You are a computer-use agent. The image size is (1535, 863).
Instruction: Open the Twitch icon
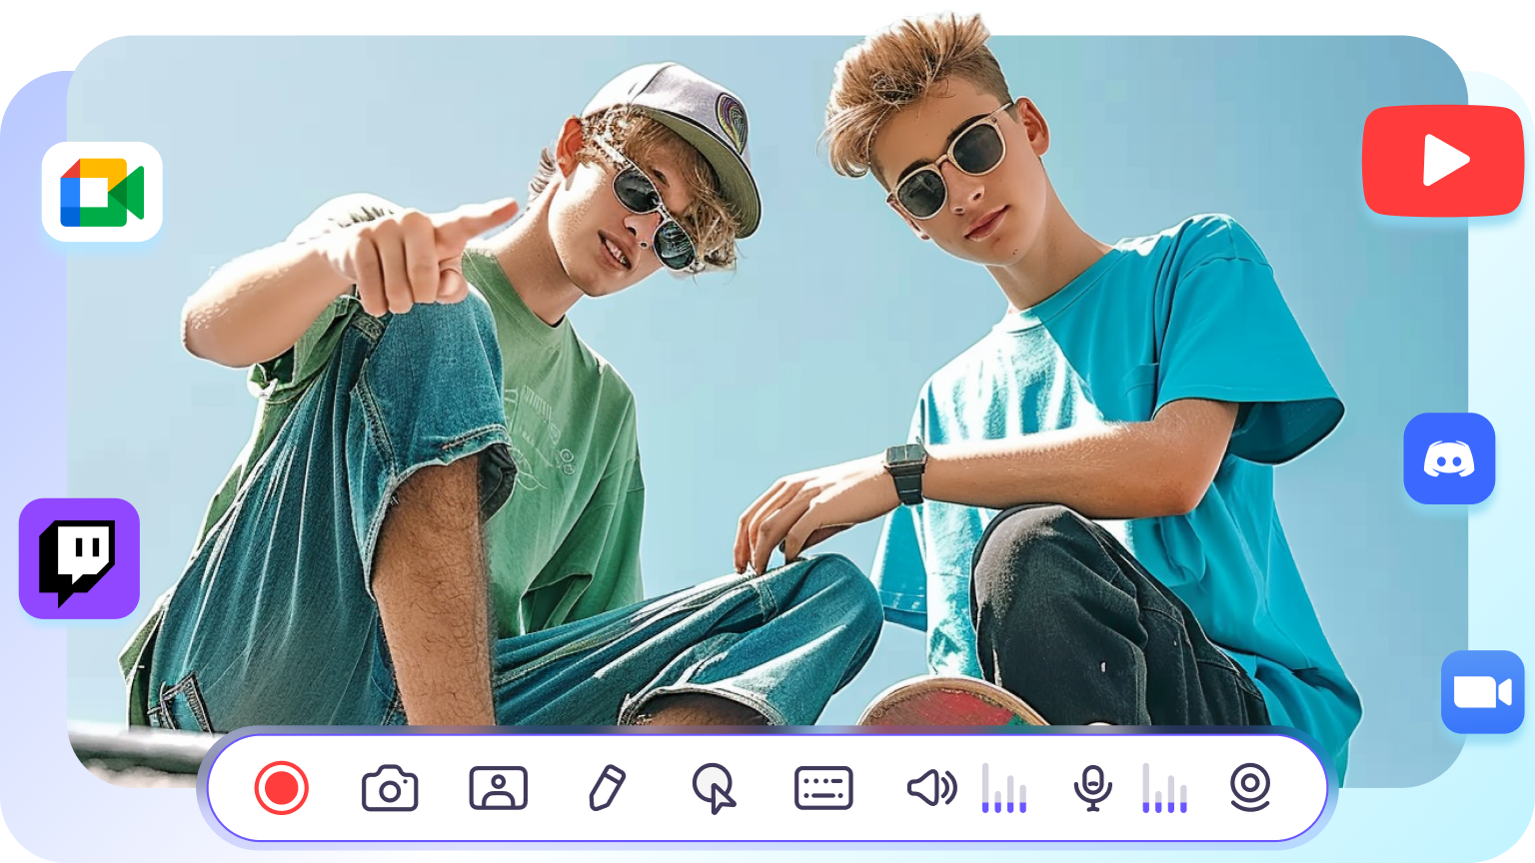tap(79, 558)
